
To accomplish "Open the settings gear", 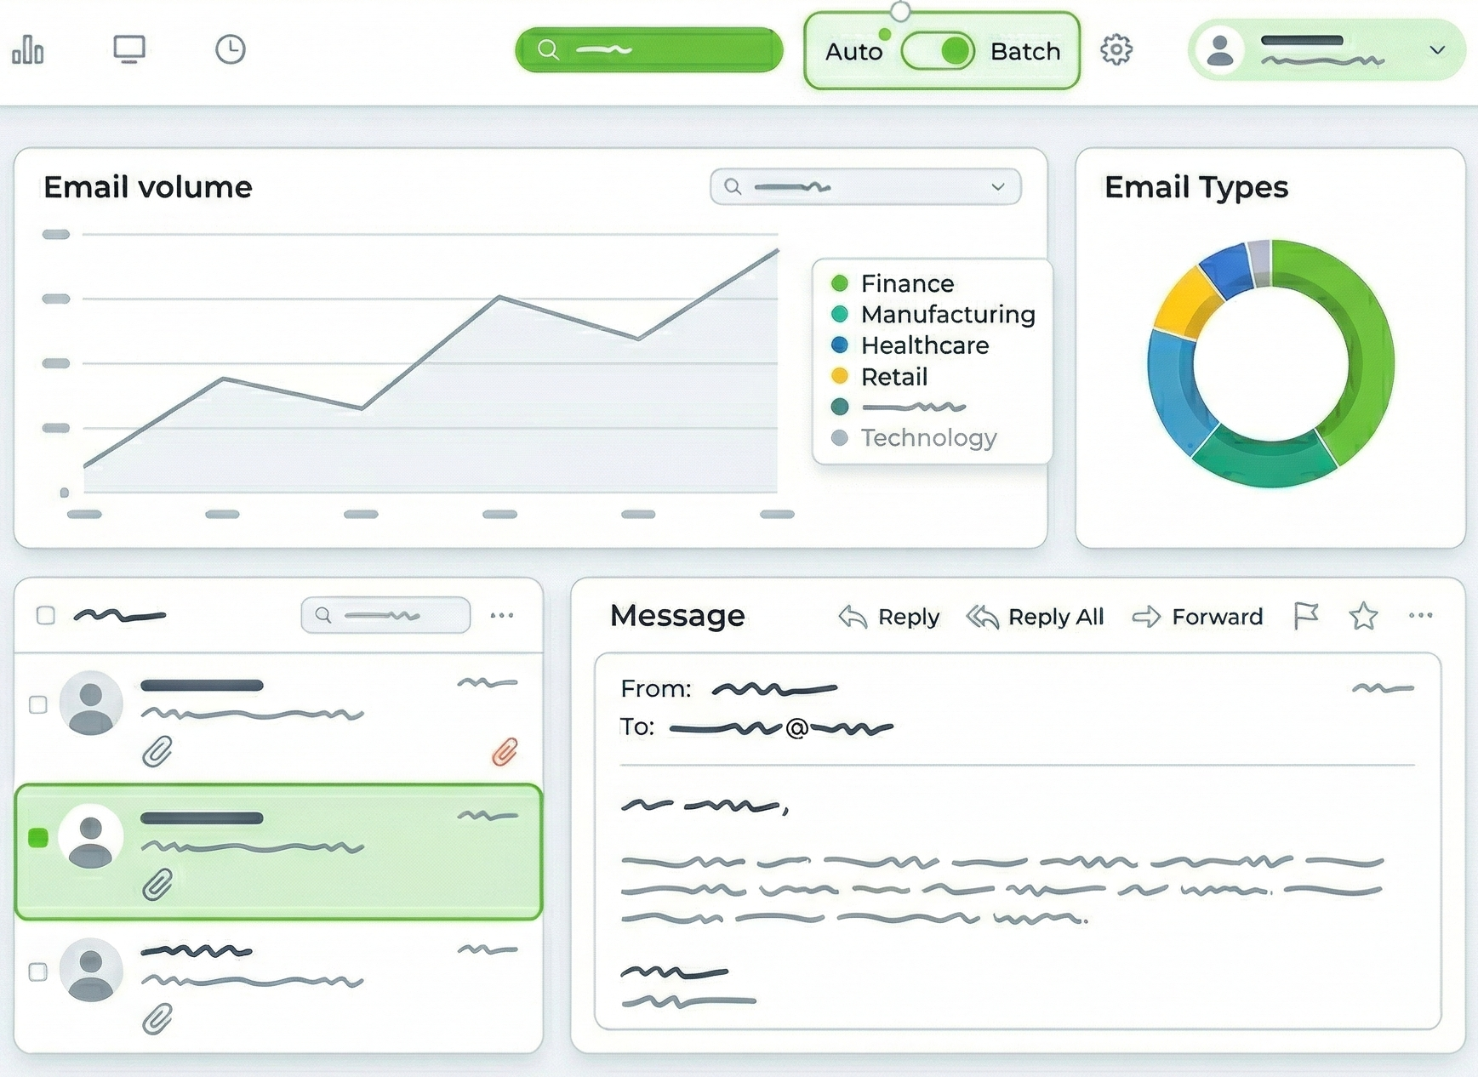I will pos(1117,50).
